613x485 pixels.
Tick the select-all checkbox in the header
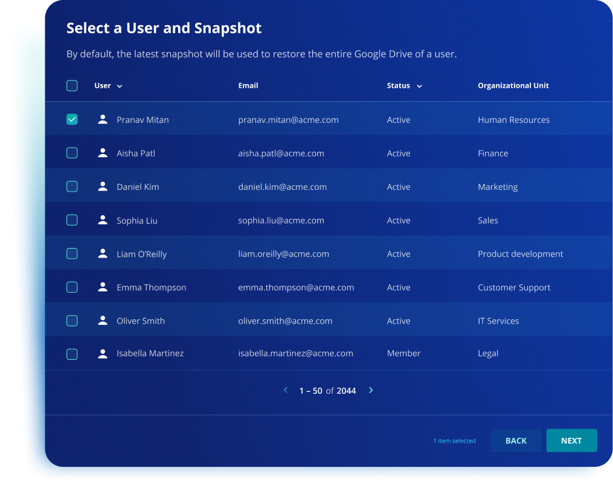(72, 86)
